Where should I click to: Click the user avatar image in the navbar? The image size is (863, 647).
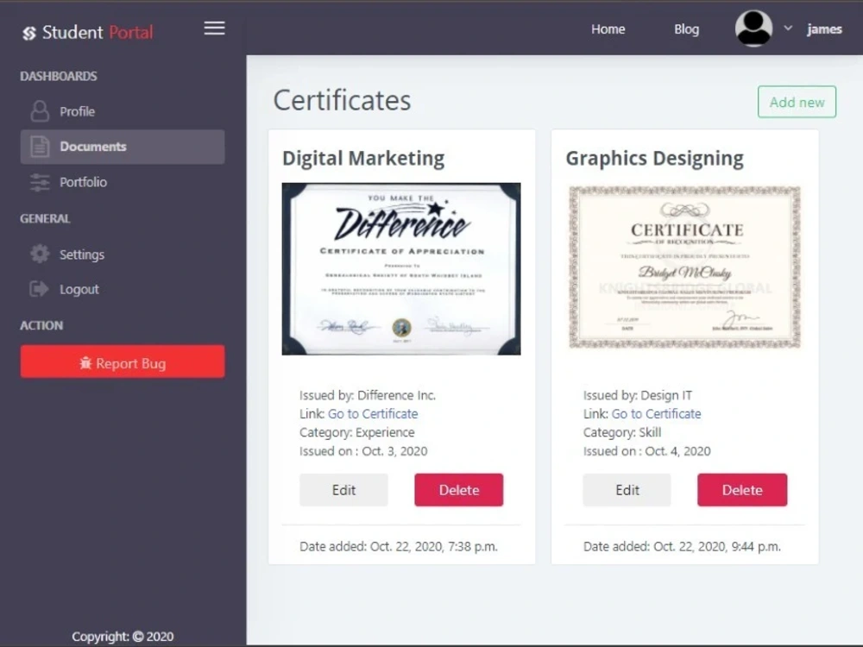point(753,28)
